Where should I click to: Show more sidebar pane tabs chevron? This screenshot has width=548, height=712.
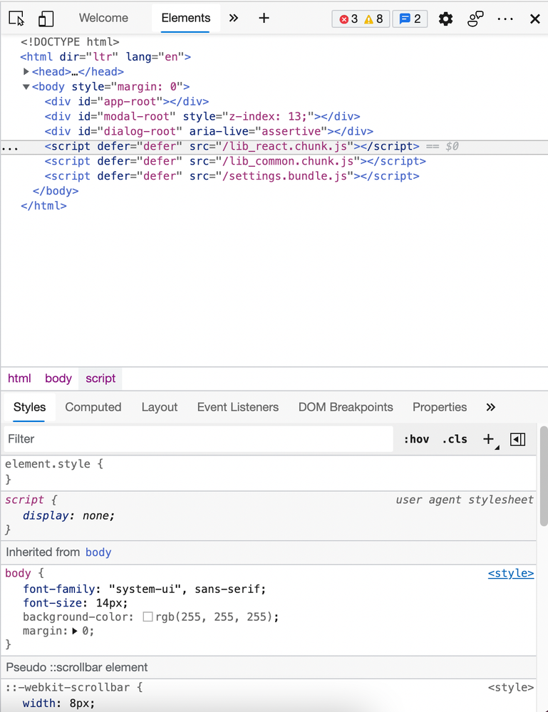coord(490,407)
